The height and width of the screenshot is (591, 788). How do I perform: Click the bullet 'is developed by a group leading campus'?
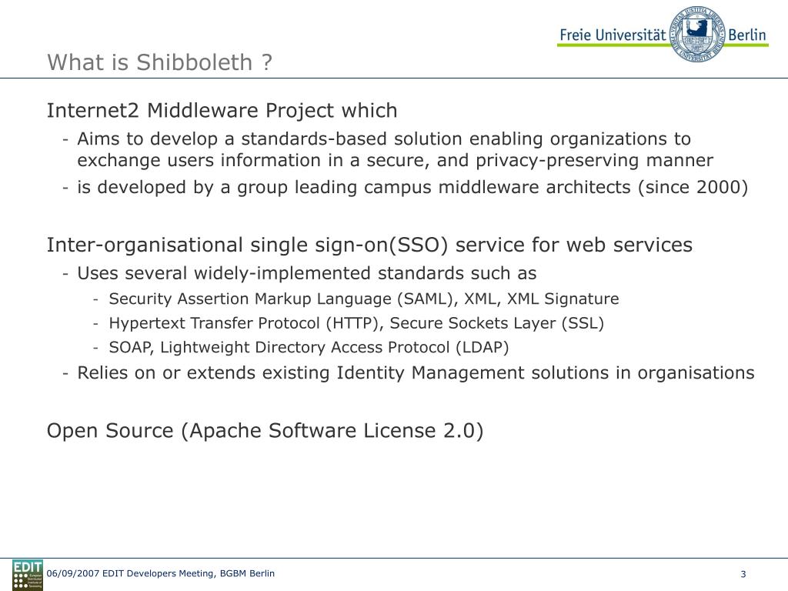pos(412,187)
